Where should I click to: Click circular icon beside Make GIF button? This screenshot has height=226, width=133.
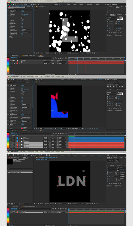(117, 161)
